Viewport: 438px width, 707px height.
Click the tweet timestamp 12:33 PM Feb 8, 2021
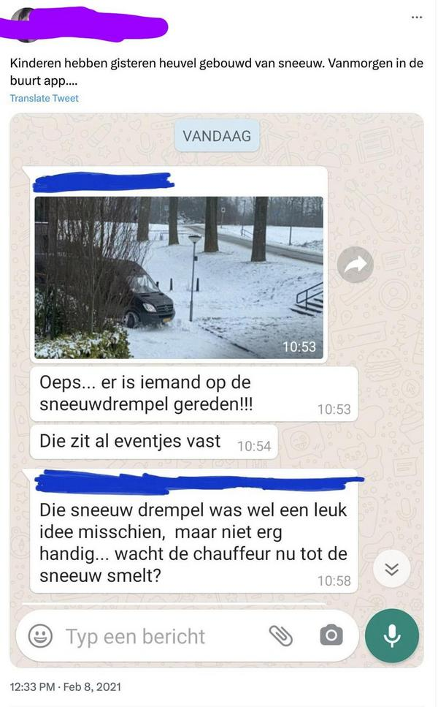point(65,687)
